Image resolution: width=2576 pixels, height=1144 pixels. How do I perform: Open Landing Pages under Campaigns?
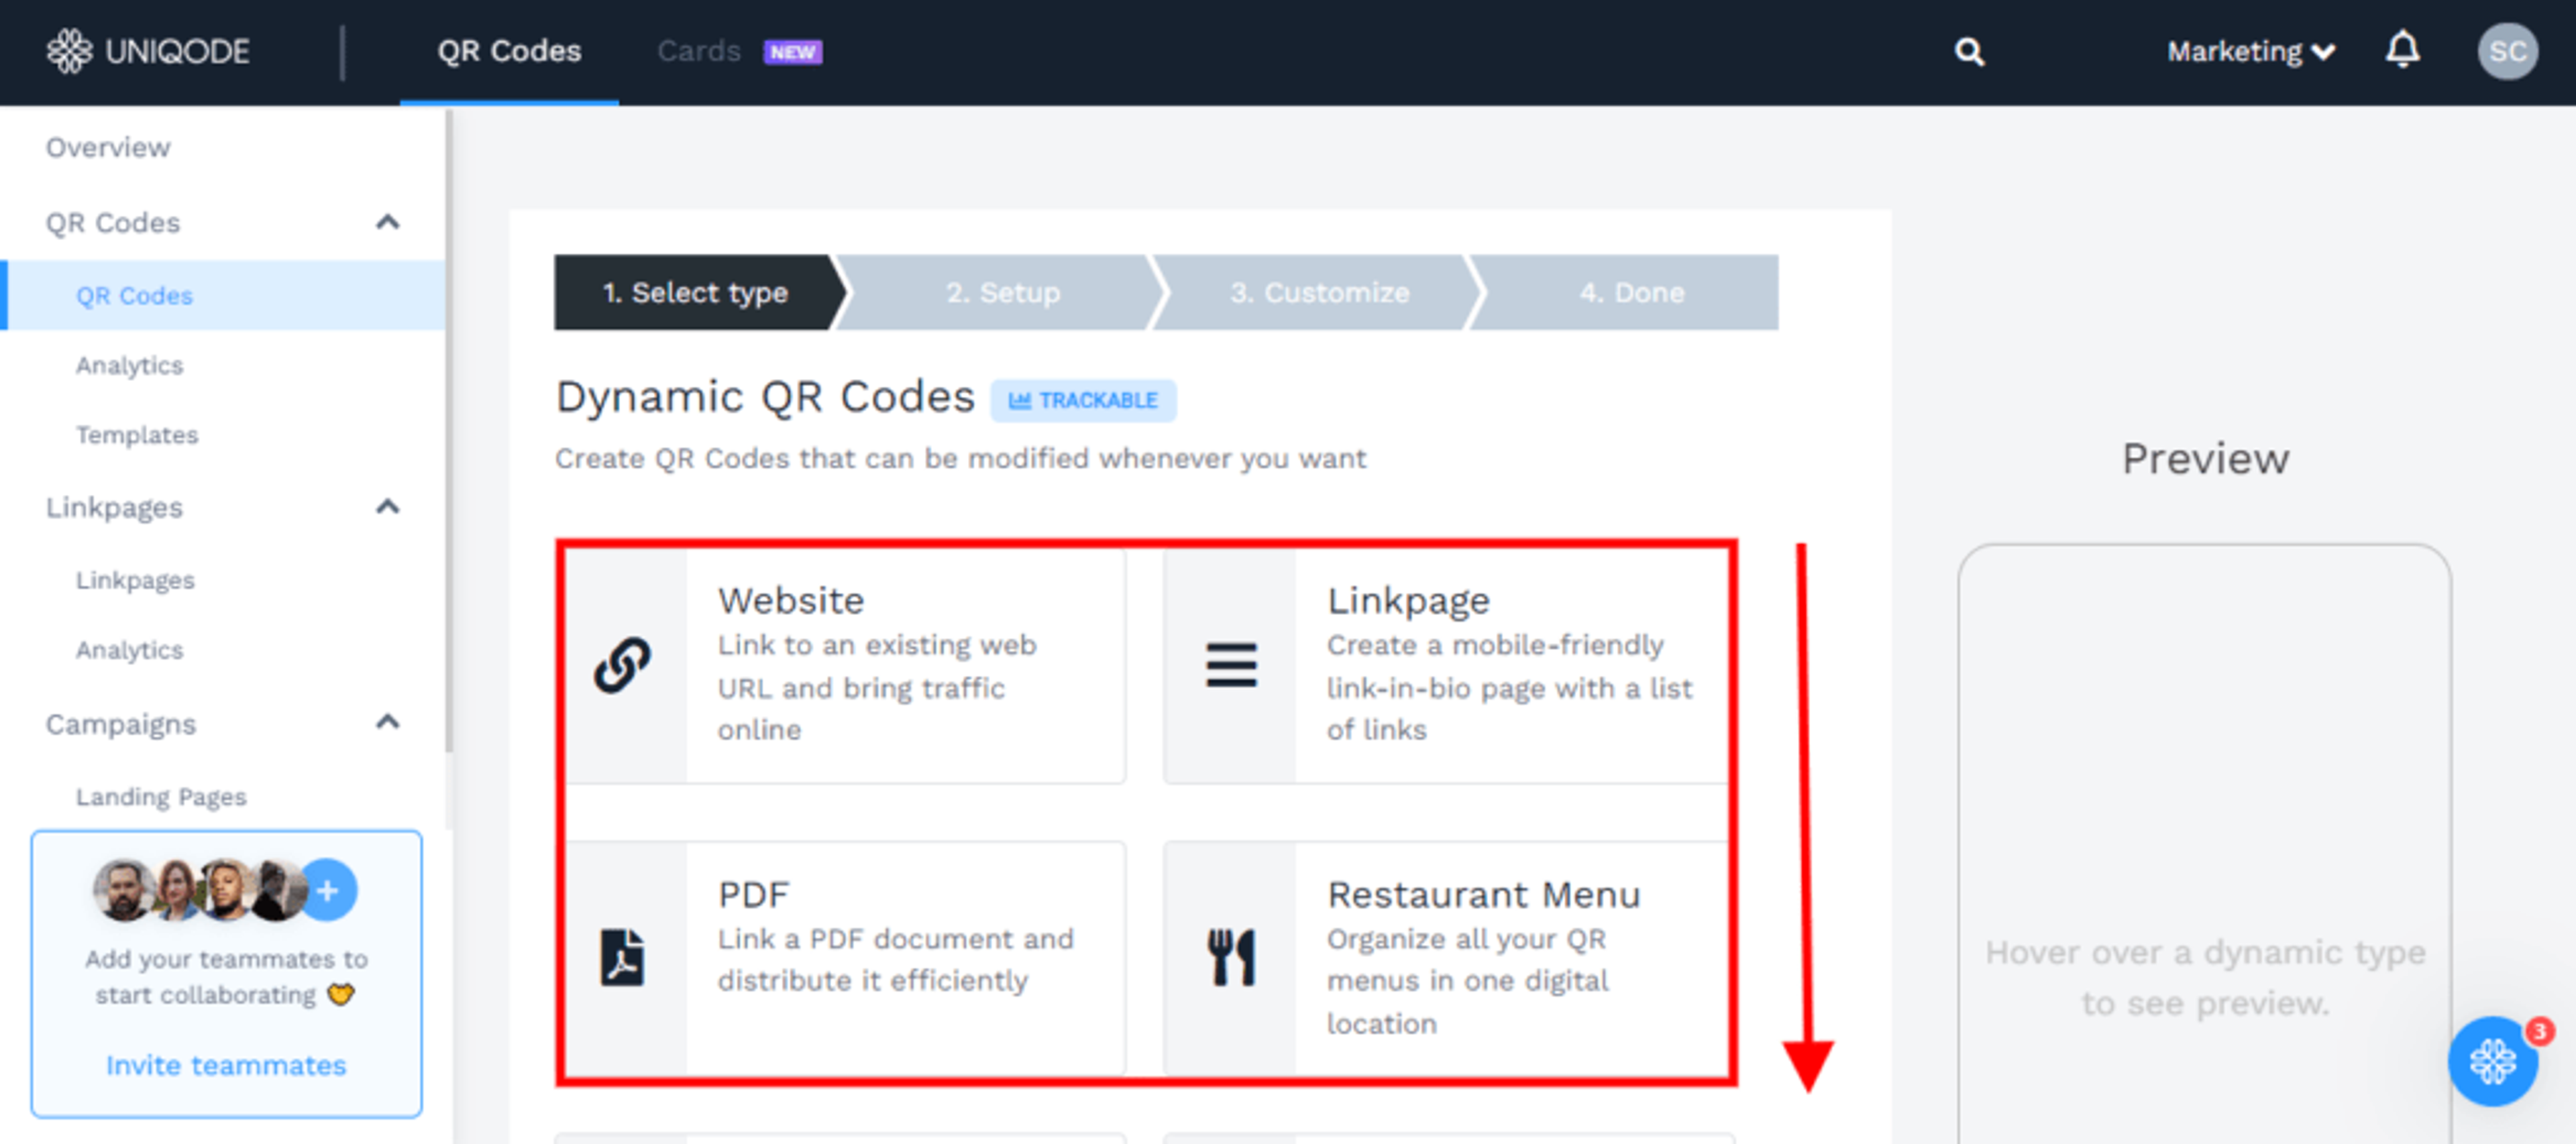point(161,797)
